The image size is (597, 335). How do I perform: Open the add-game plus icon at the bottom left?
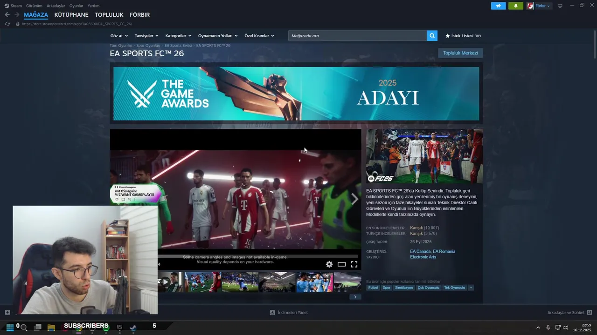pyautogui.click(x=7, y=312)
